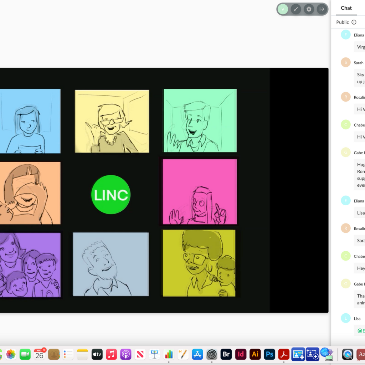Select the mint green waving man tile
365x365 pixels.
pyautogui.click(x=200, y=121)
